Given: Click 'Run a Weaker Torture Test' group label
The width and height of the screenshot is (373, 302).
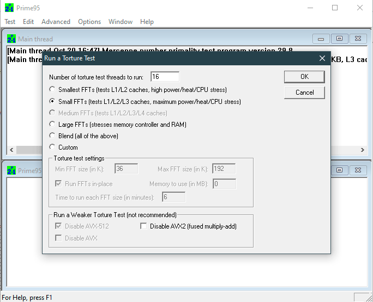Looking at the screenshot, I should coord(115,214).
